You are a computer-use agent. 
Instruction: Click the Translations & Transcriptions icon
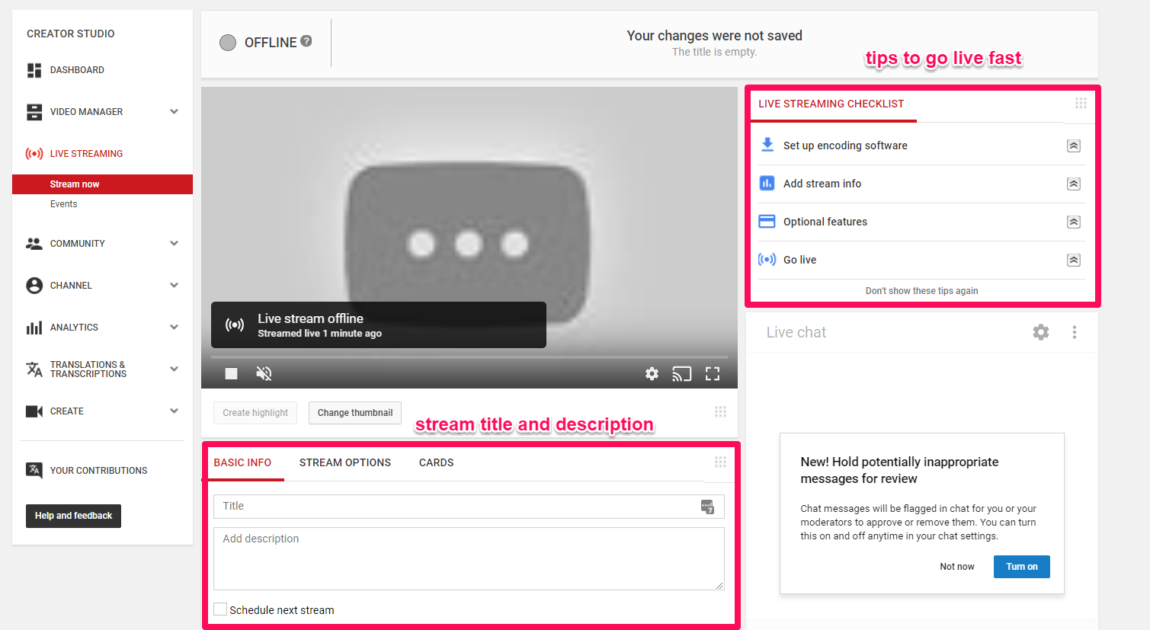pos(34,369)
